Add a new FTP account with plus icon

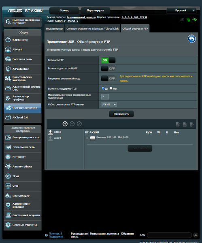(65, 124)
